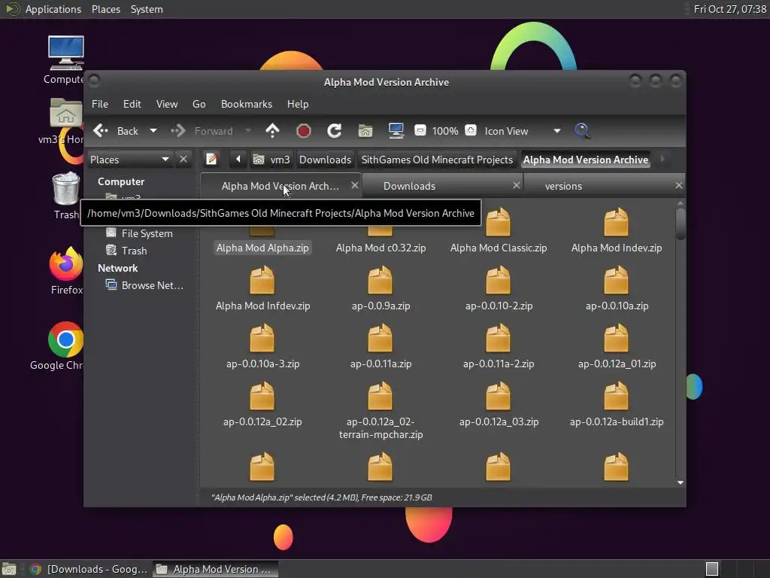Select ap-0.0.11a-2.zip archive icon
This screenshot has height=578, width=770.
click(x=498, y=338)
